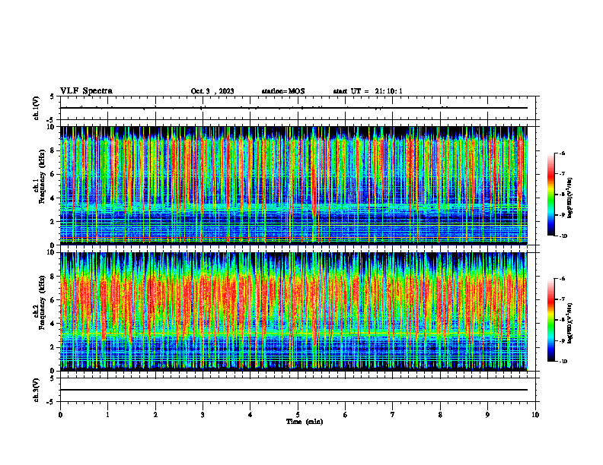Click the date 'Oct. 3 , 2023'

[x=212, y=91]
